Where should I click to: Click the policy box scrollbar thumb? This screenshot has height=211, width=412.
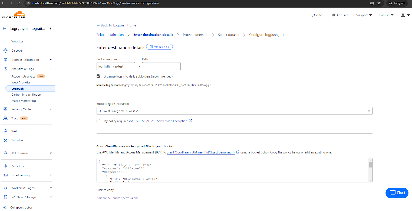tap(370, 165)
